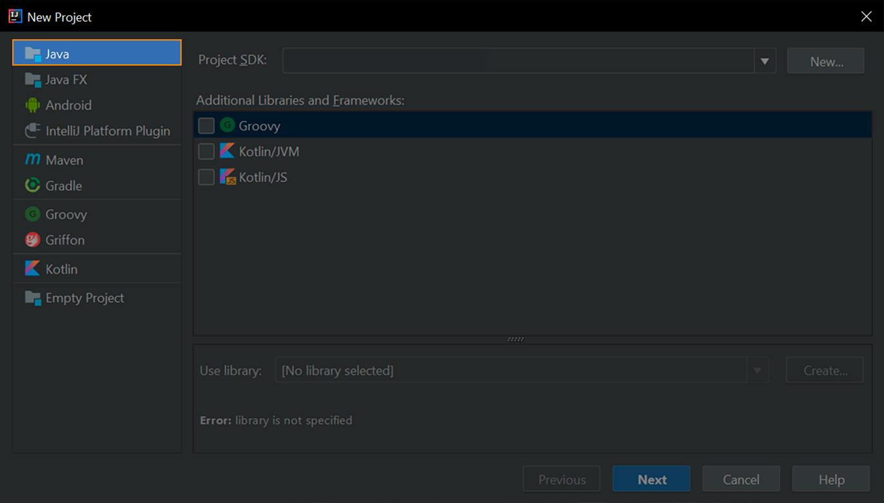Choose the Maven project type icon

tap(32, 160)
